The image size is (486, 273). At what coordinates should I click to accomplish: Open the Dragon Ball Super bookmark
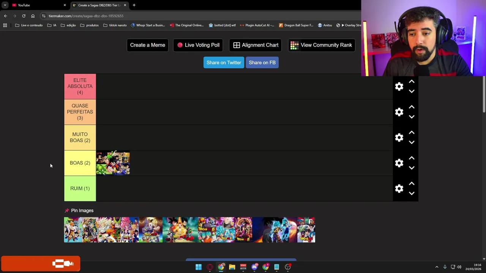point(296,25)
